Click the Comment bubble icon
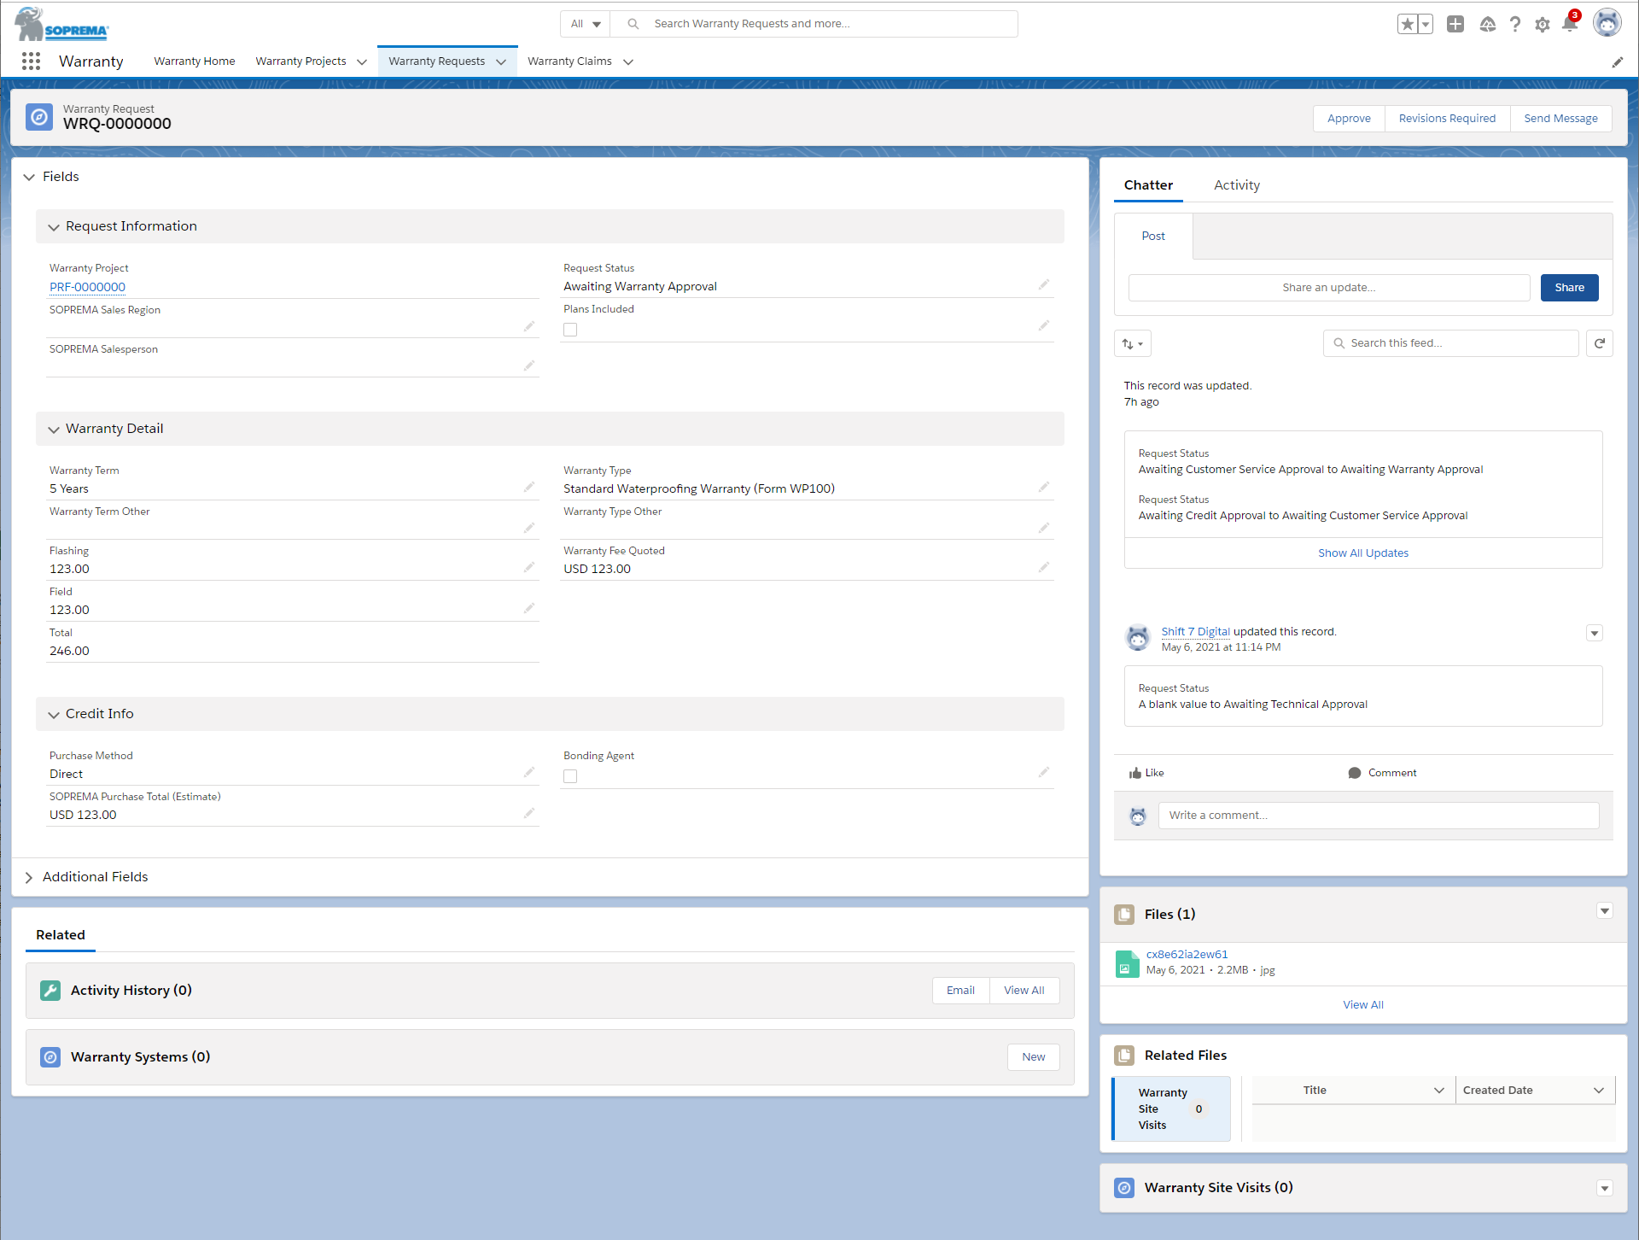This screenshot has height=1240, width=1639. pos(1355,773)
